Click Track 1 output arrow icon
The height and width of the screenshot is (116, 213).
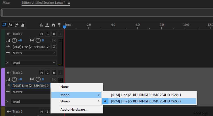click(x=8, y=52)
